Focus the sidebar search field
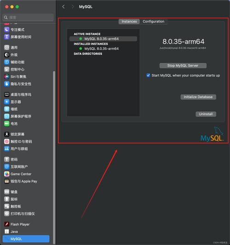 (28, 17)
